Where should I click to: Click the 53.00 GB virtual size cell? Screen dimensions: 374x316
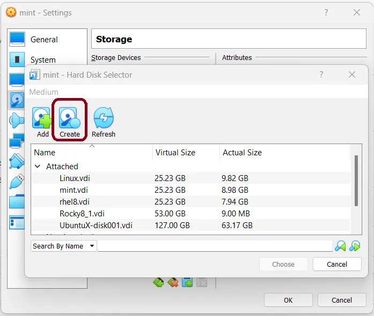tap(170, 214)
